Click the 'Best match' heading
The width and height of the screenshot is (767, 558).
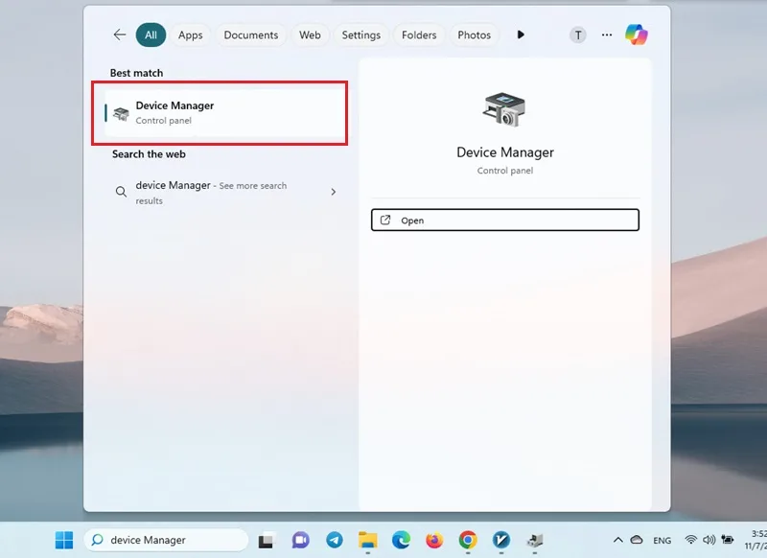pos(136,73)
